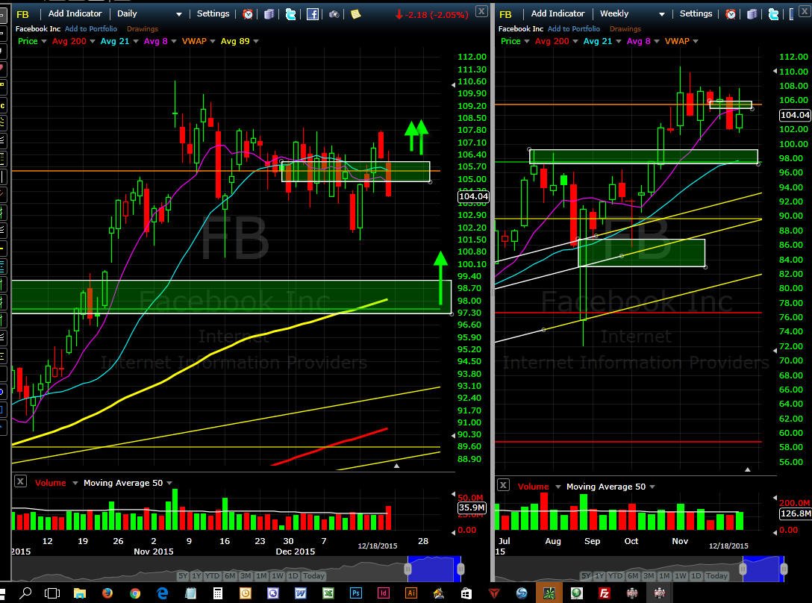
Task: Open Microsoft Excel from the taskbar
Action: coord(328,593)
